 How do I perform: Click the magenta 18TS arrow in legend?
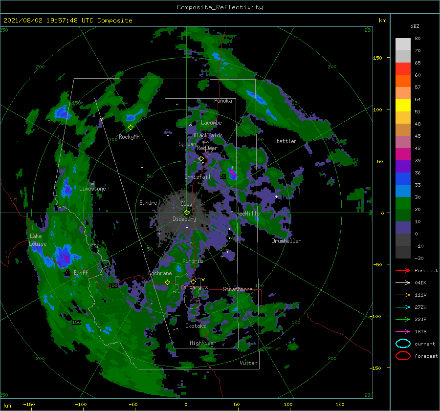pyautogui.click(x=403, y=332)
